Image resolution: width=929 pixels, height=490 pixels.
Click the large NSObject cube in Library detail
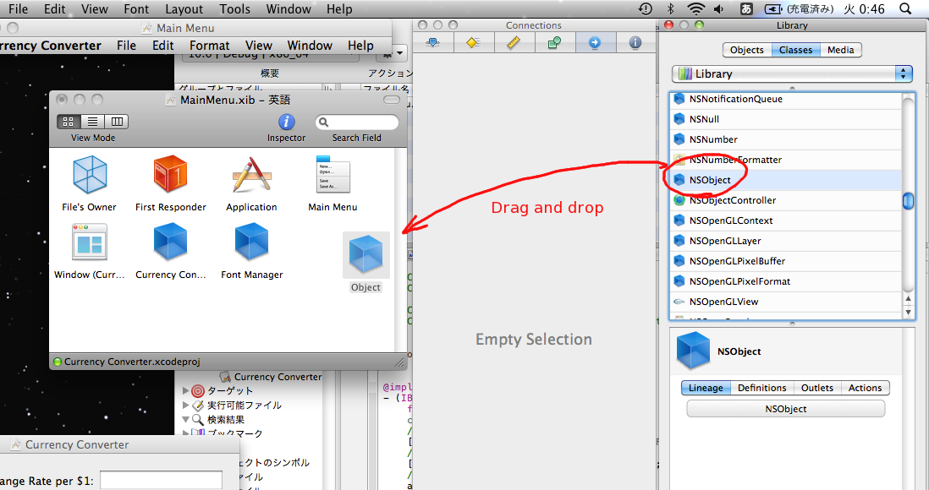pyautogui.click(x=693, y=351)
